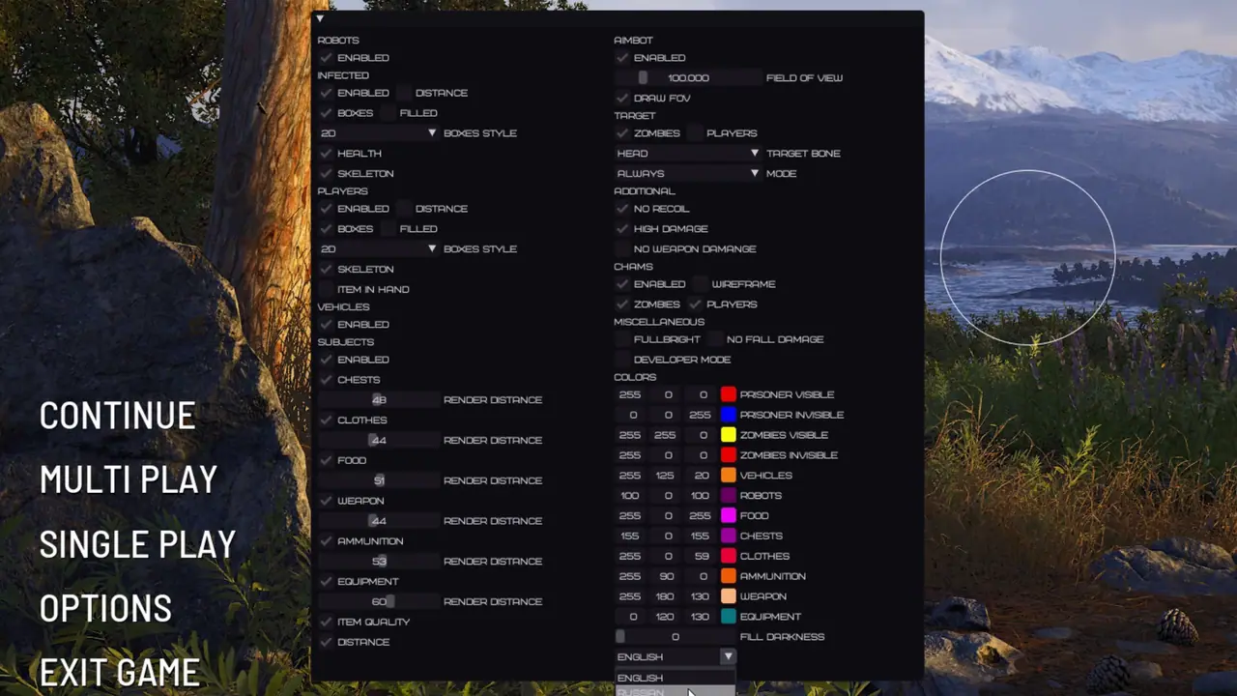Screen dimensions: 1237x696
Task: Click the Field of View slider
Action: coord(688,77)
